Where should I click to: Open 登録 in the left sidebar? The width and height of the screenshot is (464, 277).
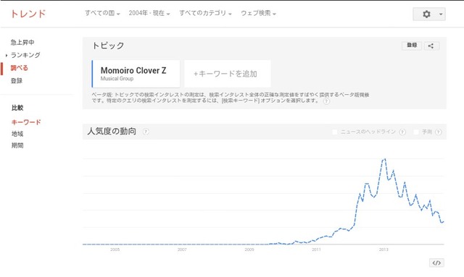tap(17, 80)
